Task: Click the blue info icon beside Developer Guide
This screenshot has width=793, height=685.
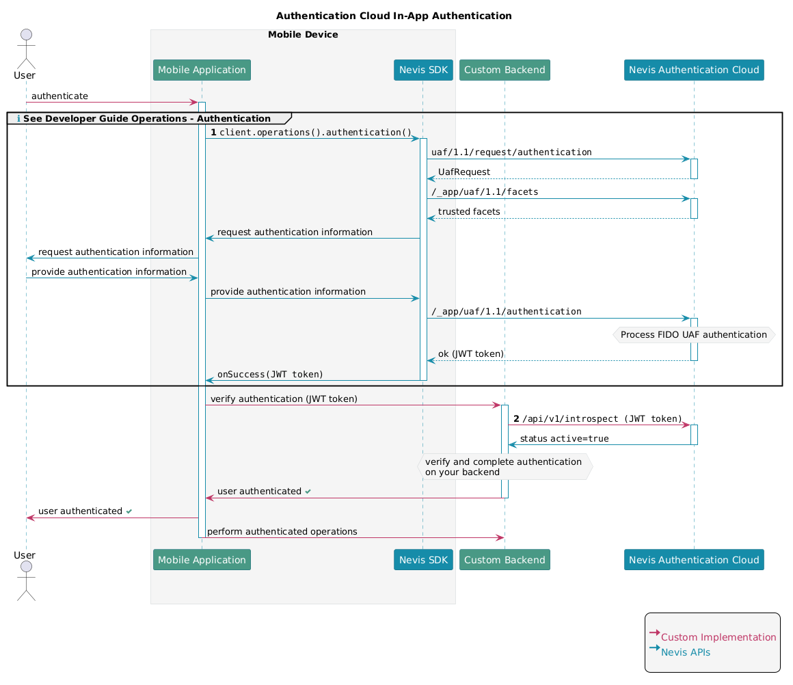Action: tap(18, 119)
